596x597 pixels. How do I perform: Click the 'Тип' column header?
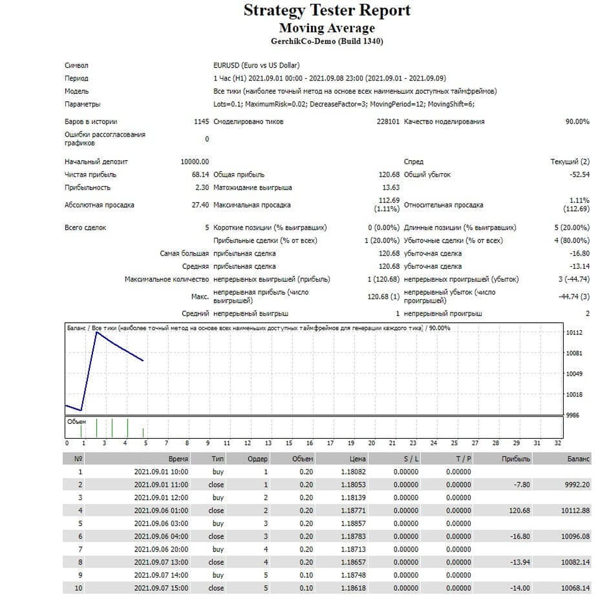(217, 459)
